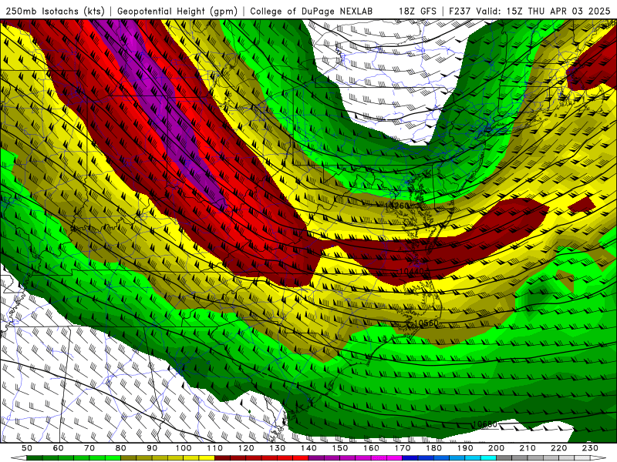Click the 10560 height contour label

[x=427, y=323]
